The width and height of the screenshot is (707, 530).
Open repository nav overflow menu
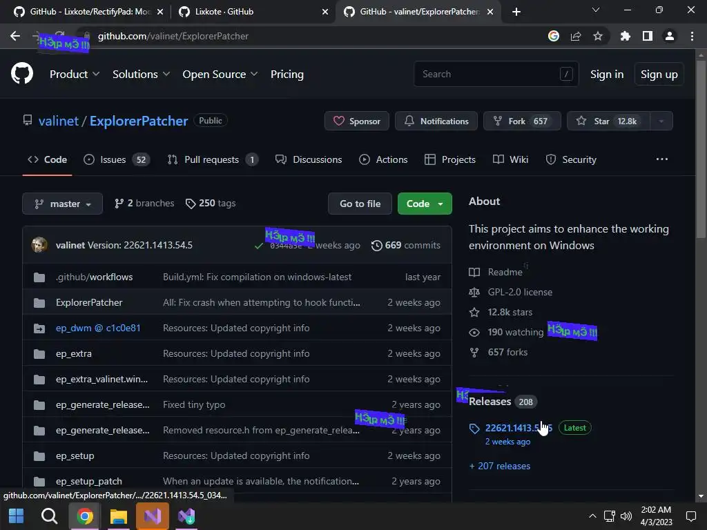click(662, 159)
